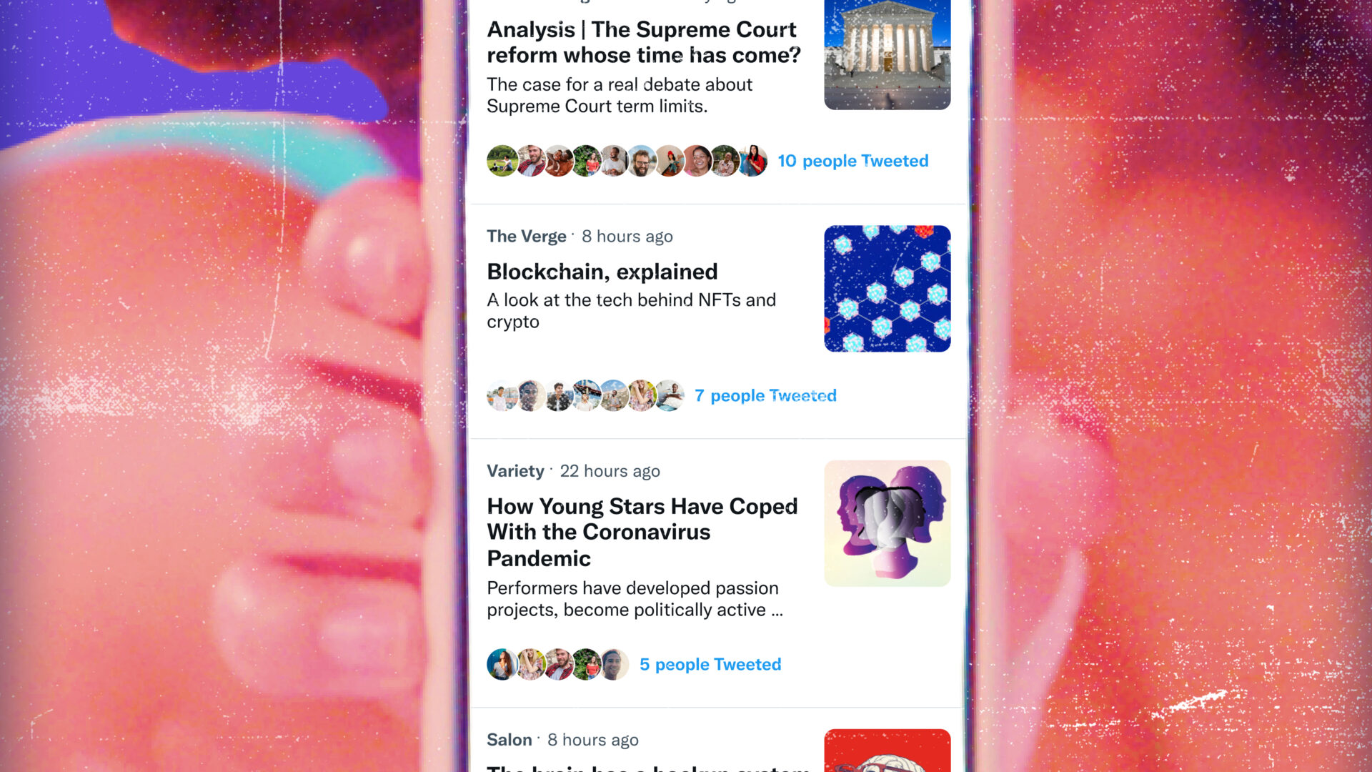Viewport: 1372px width, 772px height.
Task: Toggle the Variety article tweet list
Action: (x=710, y=665)
